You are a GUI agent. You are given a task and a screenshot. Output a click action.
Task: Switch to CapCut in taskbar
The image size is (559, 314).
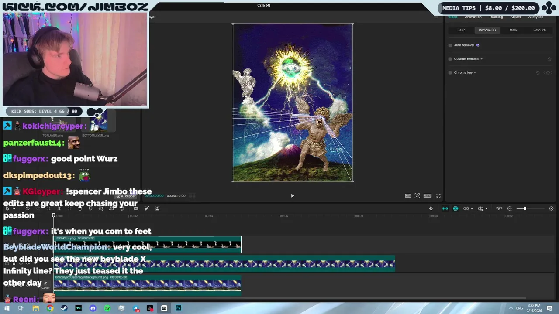coord(164,308)
